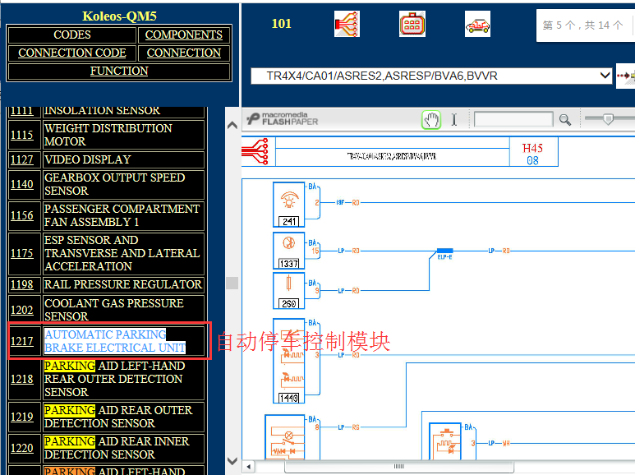Open the wiring diagram icon in the header
The image size is (635, 475).
[347, 24]
